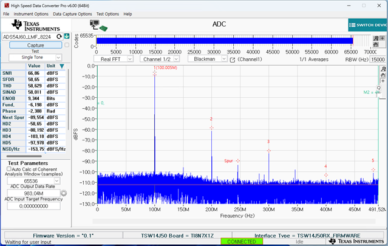Click the HD2 row label
Screen dimensions: 388x246
click(x=7, y=124)
